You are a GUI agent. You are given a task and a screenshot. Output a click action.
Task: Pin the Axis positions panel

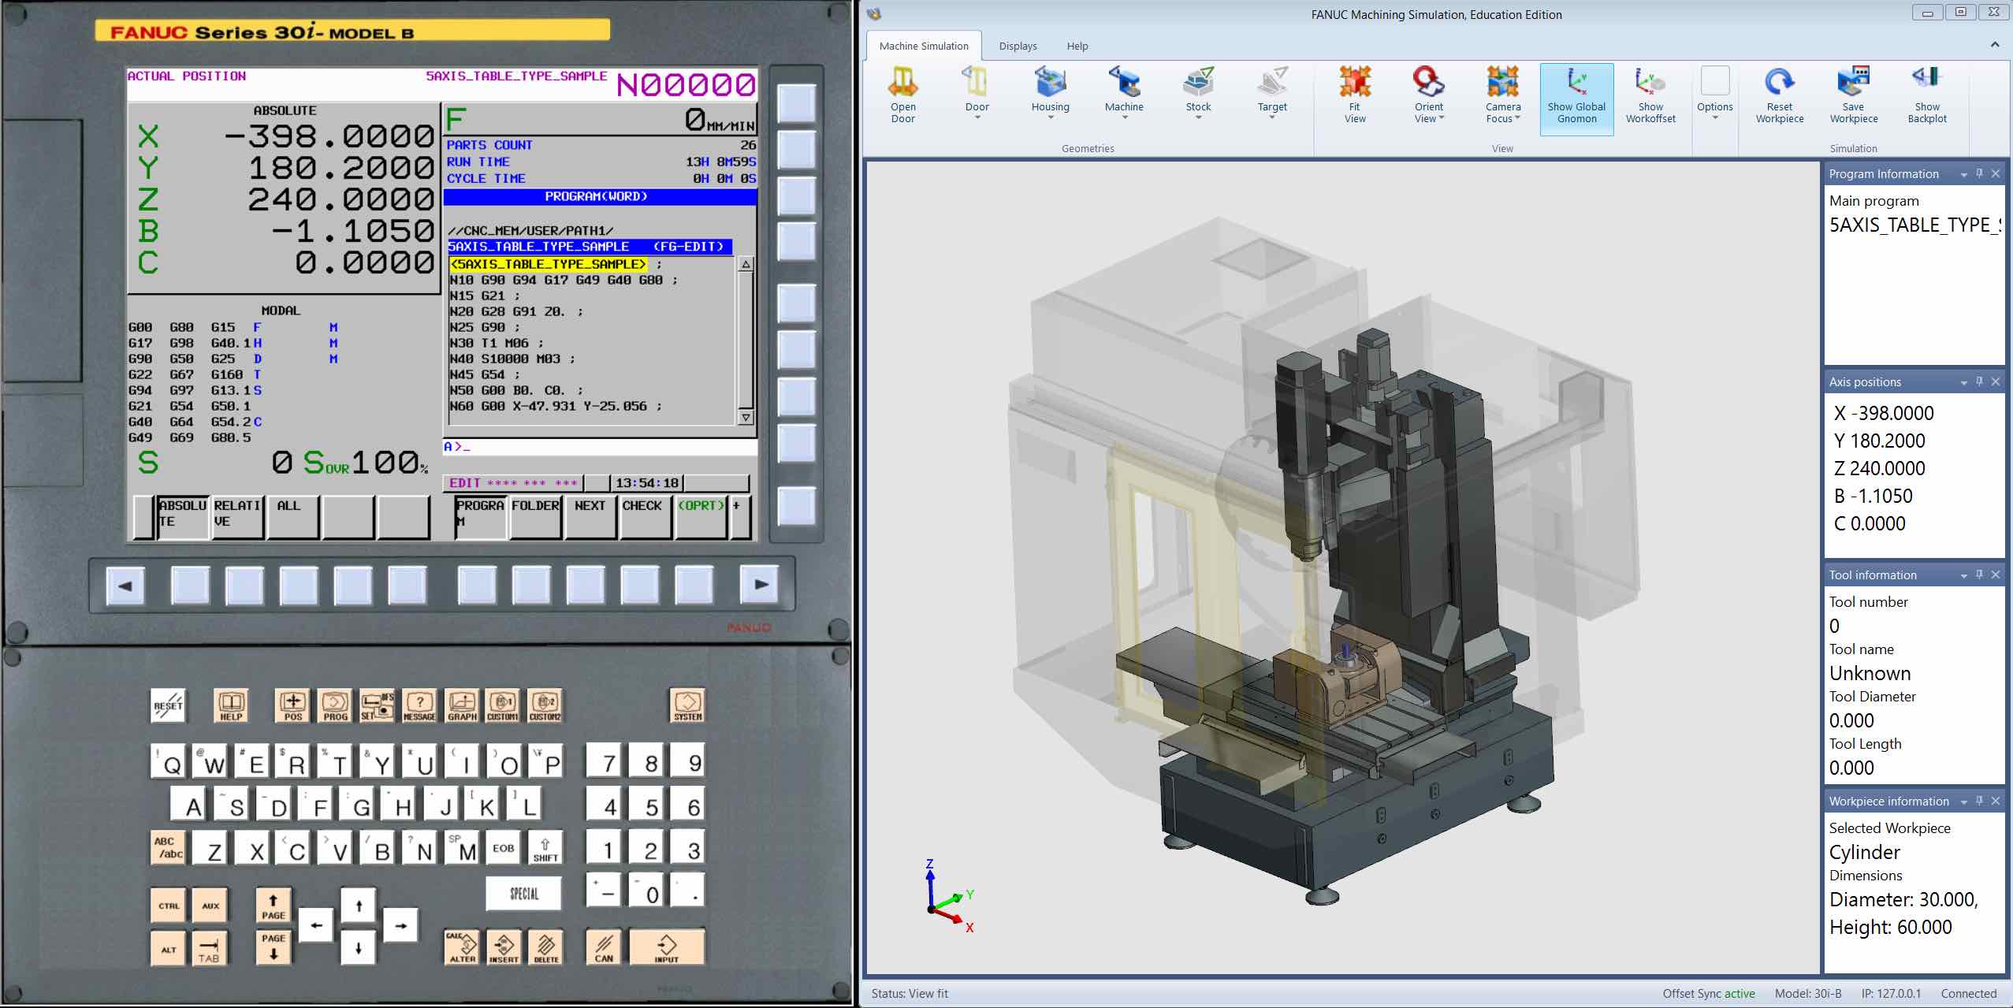tap(1979, 381)
